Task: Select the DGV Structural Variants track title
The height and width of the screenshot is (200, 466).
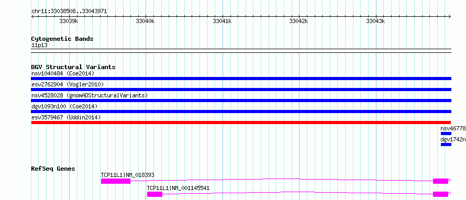Action: tap(73, 67)
